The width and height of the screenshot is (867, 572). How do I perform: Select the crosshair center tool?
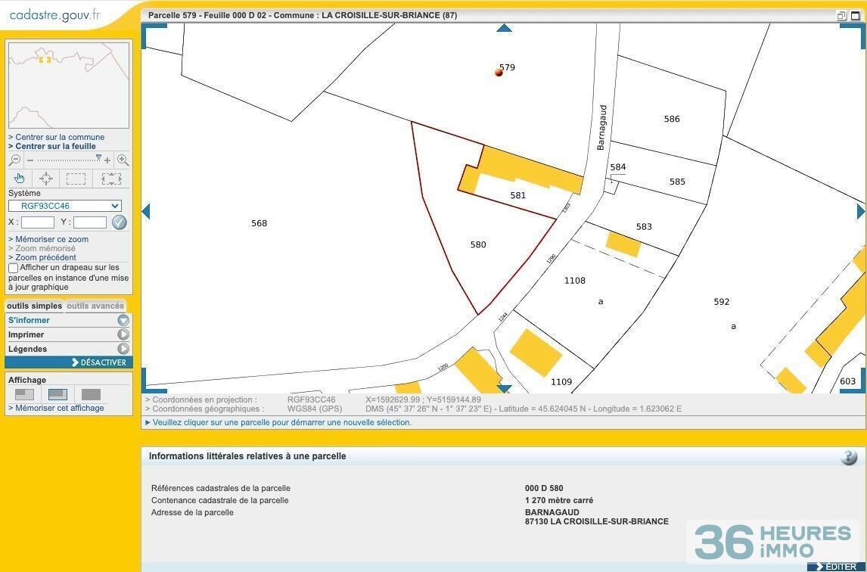coord(46,179)
